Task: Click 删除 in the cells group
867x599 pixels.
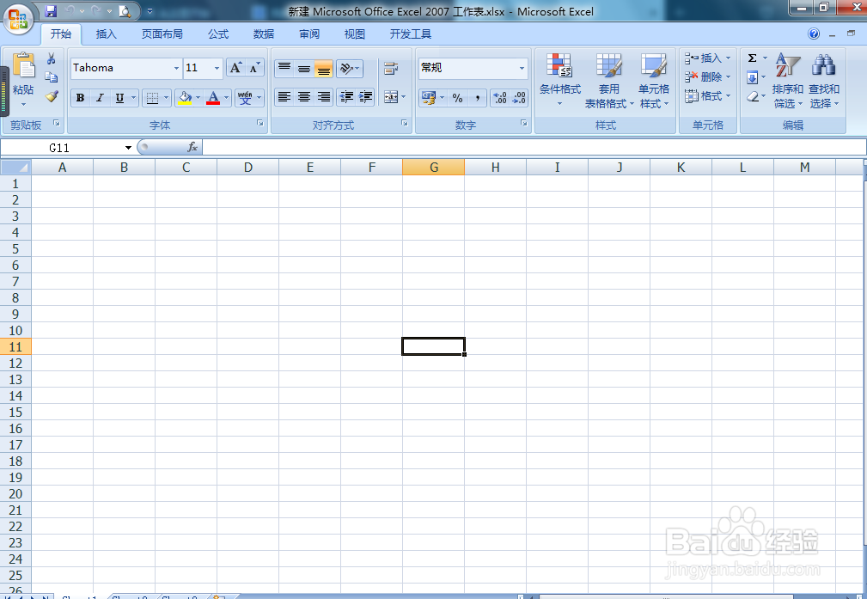Action: (708, 76)
